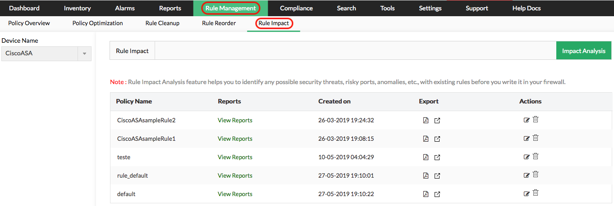Expand the Device Name dropdown arrow
This screenshot has height=206, width=614.
pyautogui.click(x=84, y=54)
